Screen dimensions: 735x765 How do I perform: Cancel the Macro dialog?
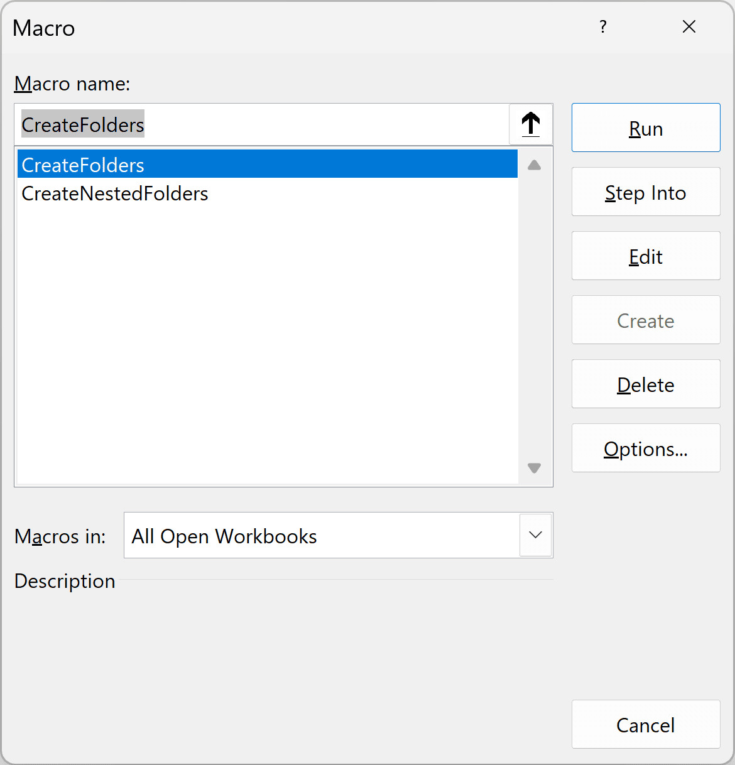[645, 724]
